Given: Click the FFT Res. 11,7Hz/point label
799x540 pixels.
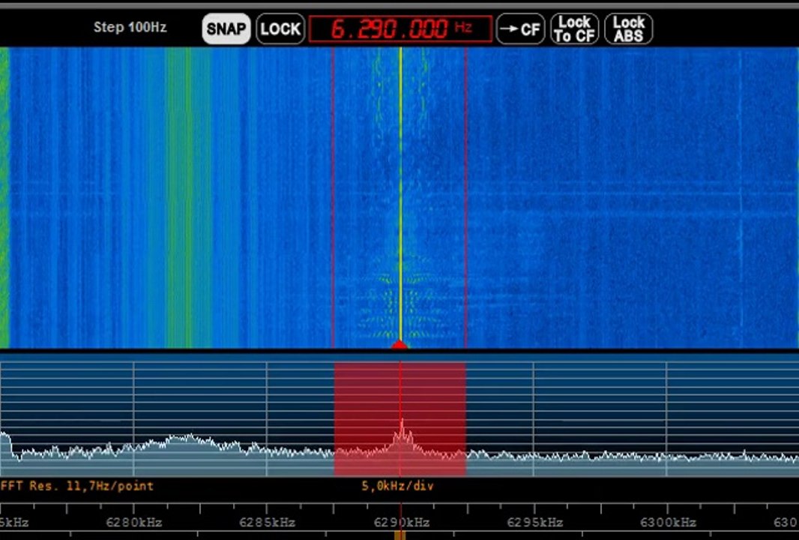Looking at the screenshot, I should (x=77, y=486).
